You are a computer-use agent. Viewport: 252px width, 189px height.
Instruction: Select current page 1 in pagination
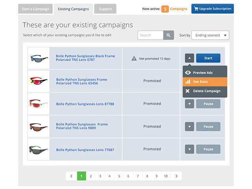pos(82,176)
